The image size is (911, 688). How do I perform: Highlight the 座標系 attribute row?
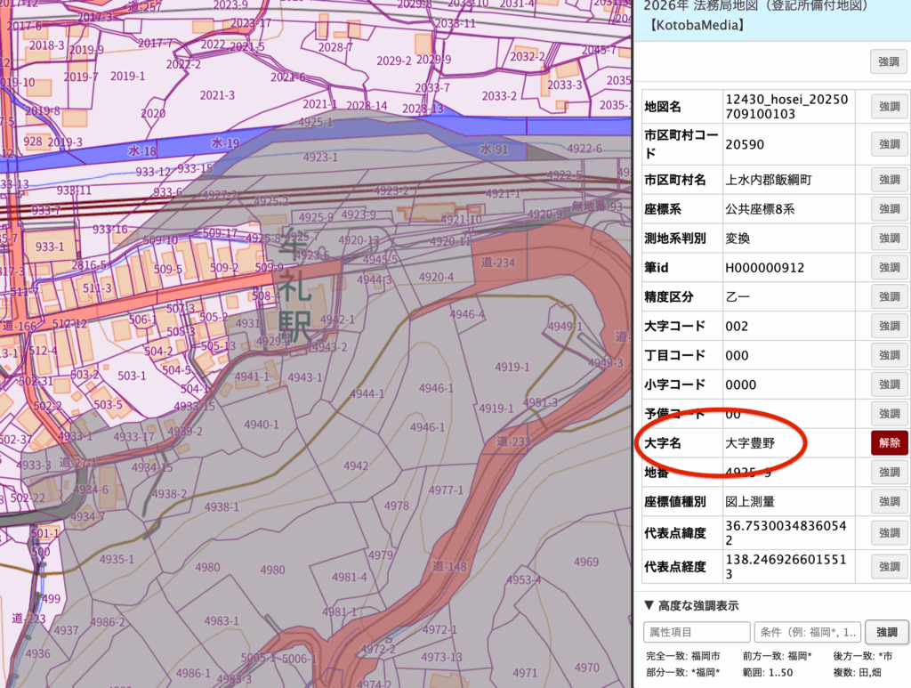(889, 208)
